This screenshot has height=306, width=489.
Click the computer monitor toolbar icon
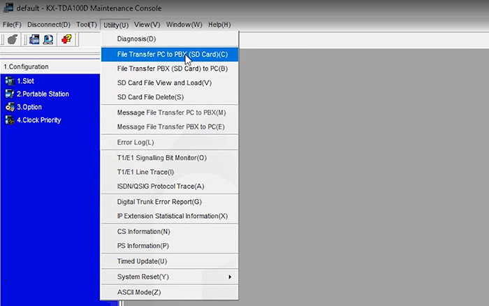coord(48,39)
